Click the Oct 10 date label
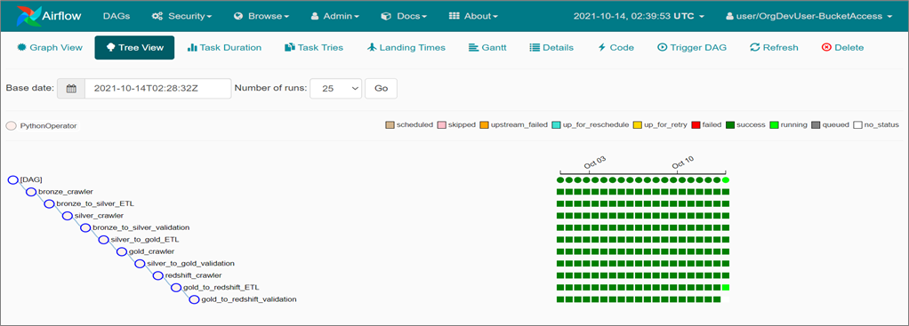Viewport: 909px width, 326px height. pos(683,163)
